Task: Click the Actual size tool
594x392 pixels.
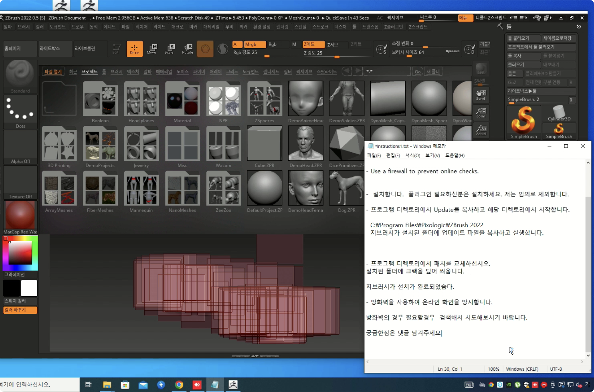Action: [x=481, y=130]
